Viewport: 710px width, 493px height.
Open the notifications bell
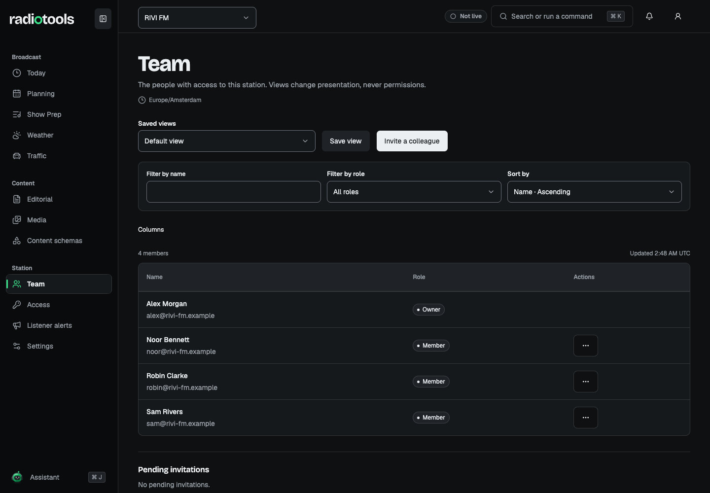(x=649, y=16)
